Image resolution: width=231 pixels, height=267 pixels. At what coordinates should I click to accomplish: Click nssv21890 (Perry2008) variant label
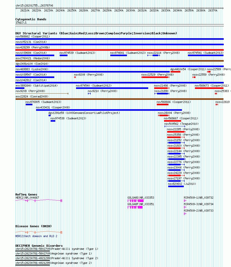point(171,91)
